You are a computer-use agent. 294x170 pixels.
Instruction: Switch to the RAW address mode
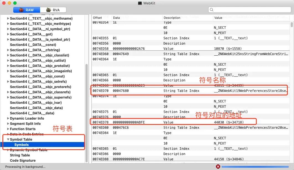click(x=27, y=10)
